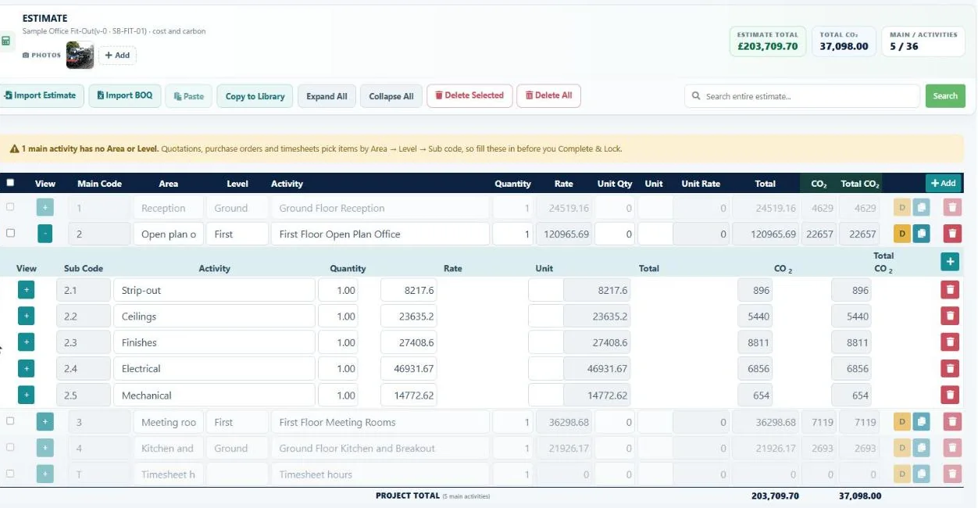
Task: Open the estimate photo thumbnail
Action: (80, 55)
